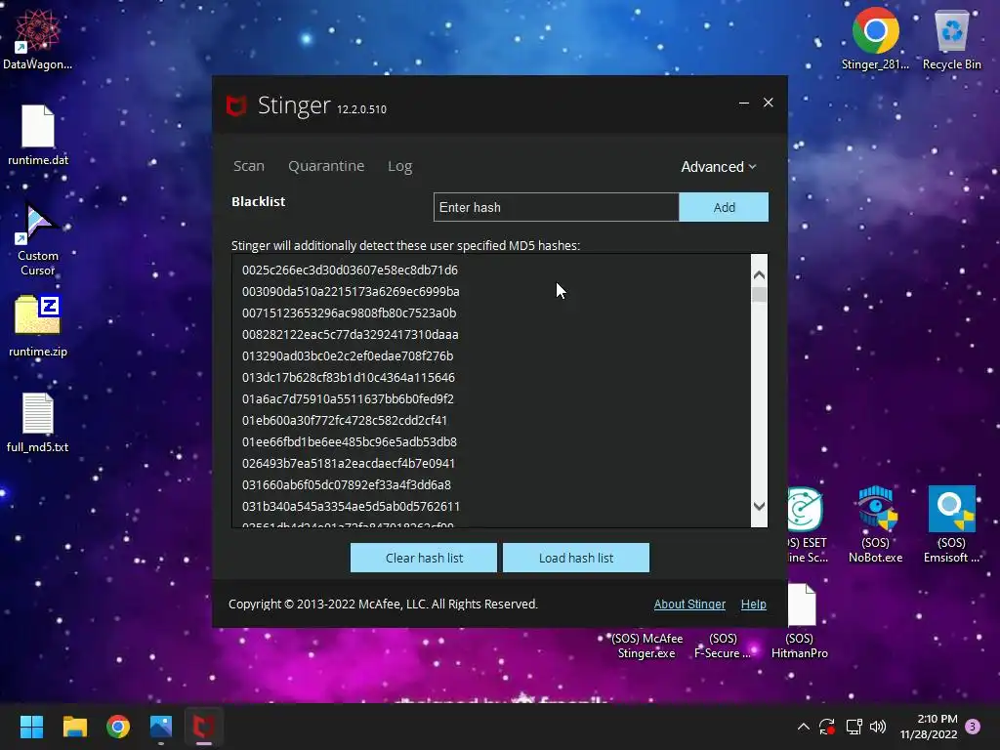Screen dimensions: 1000x750
Task: Select the Recycle Bin icon
Action: [x=951, y=38]
